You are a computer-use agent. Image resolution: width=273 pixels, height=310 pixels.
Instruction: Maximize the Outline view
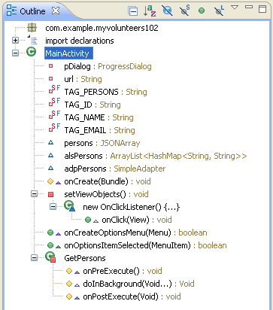click(x=262, y=9)
